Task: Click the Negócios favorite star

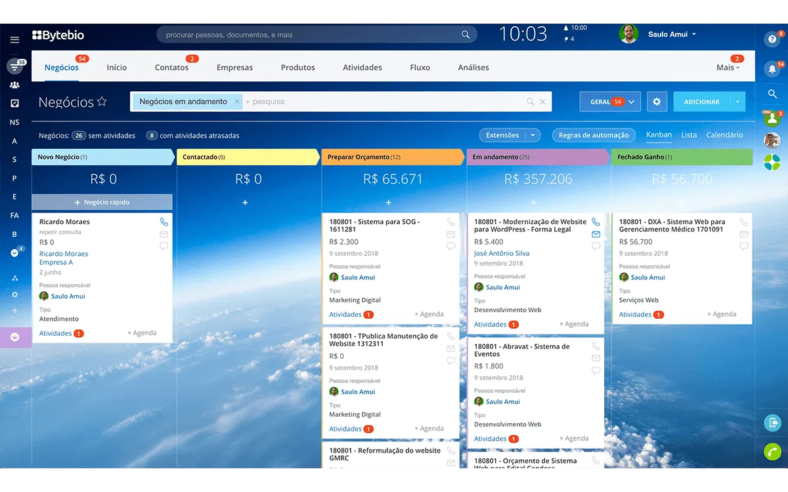Action: (102, 102)
